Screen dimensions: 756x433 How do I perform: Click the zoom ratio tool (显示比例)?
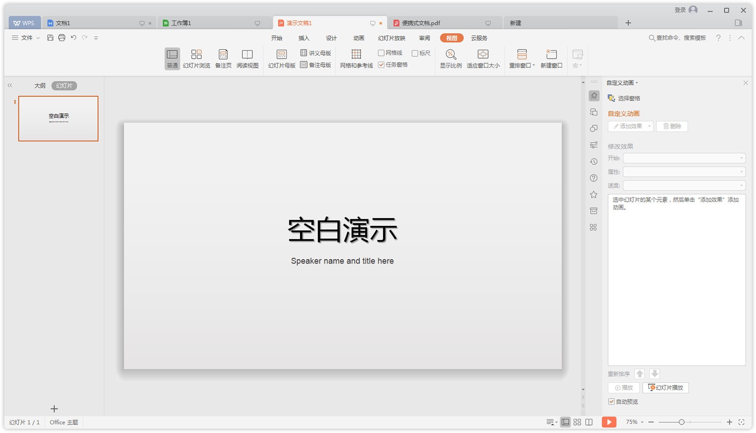click(450, 58)
